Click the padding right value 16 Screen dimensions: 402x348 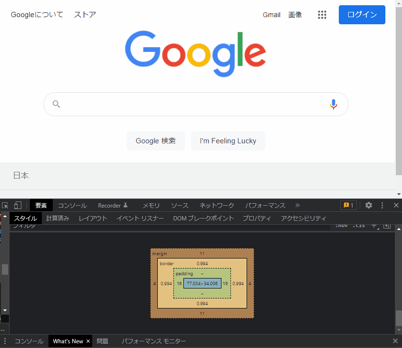pyautogui.click(x=225, y=284)
